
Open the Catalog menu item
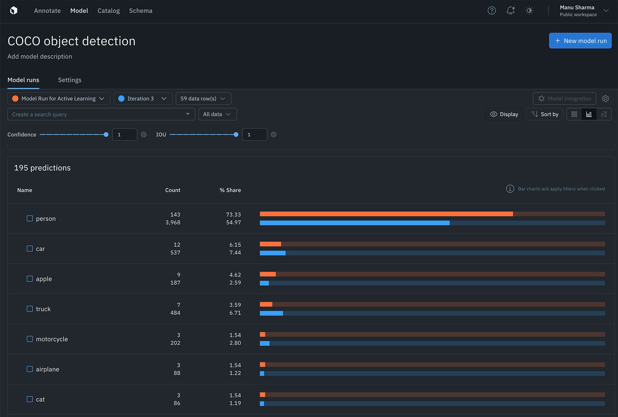(x=108, y=10)
